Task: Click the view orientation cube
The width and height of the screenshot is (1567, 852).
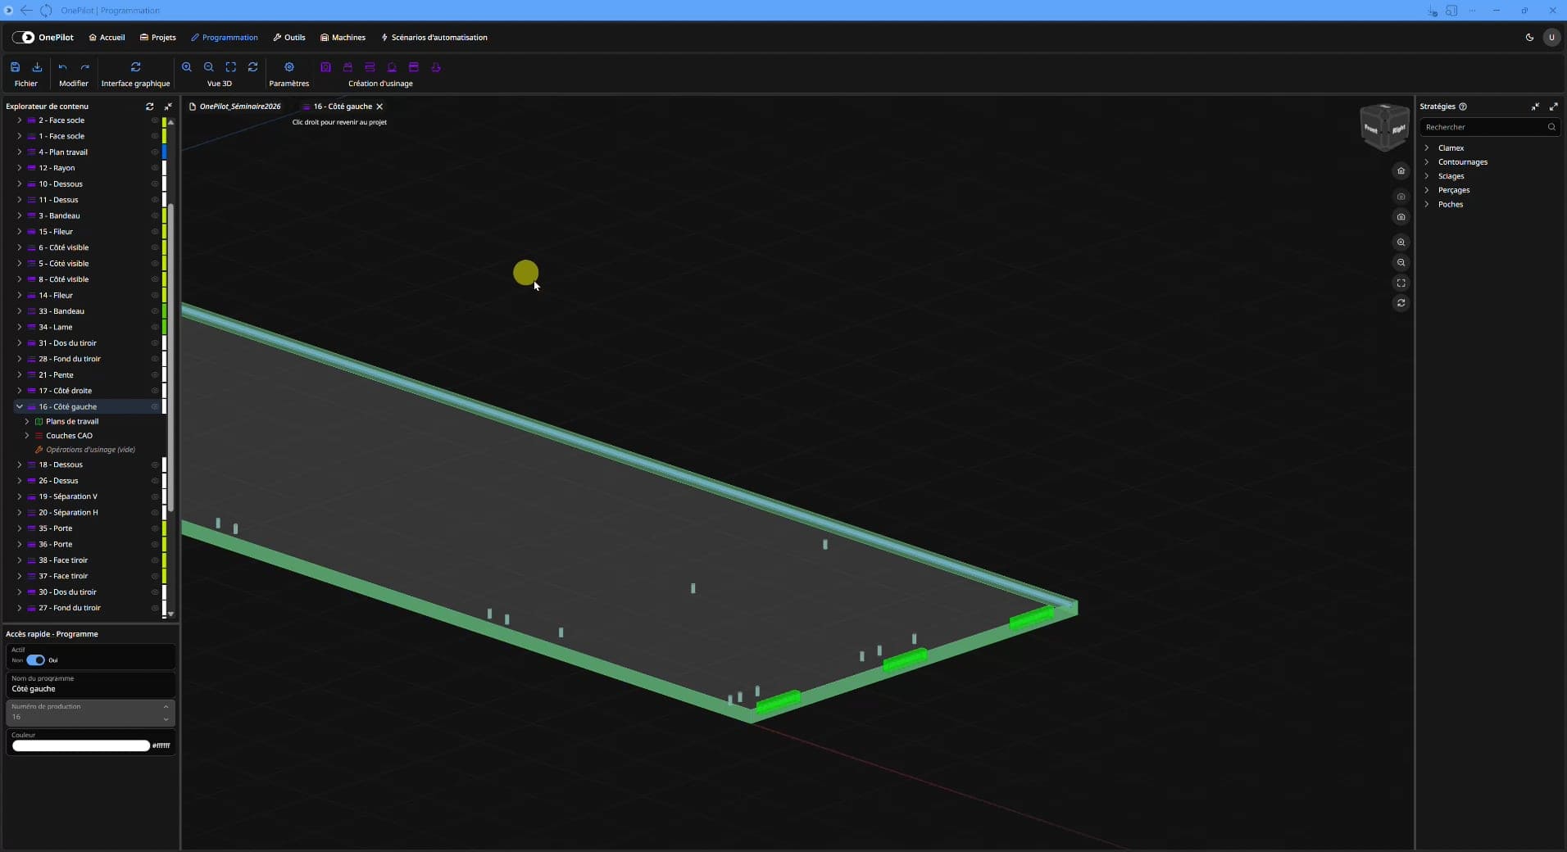Action: pos(1384,127)
